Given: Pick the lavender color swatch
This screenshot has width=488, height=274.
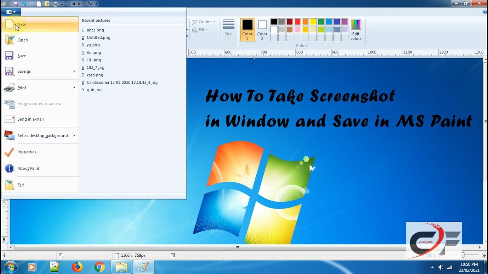Looking at the screenshot, I should (345, 30).
